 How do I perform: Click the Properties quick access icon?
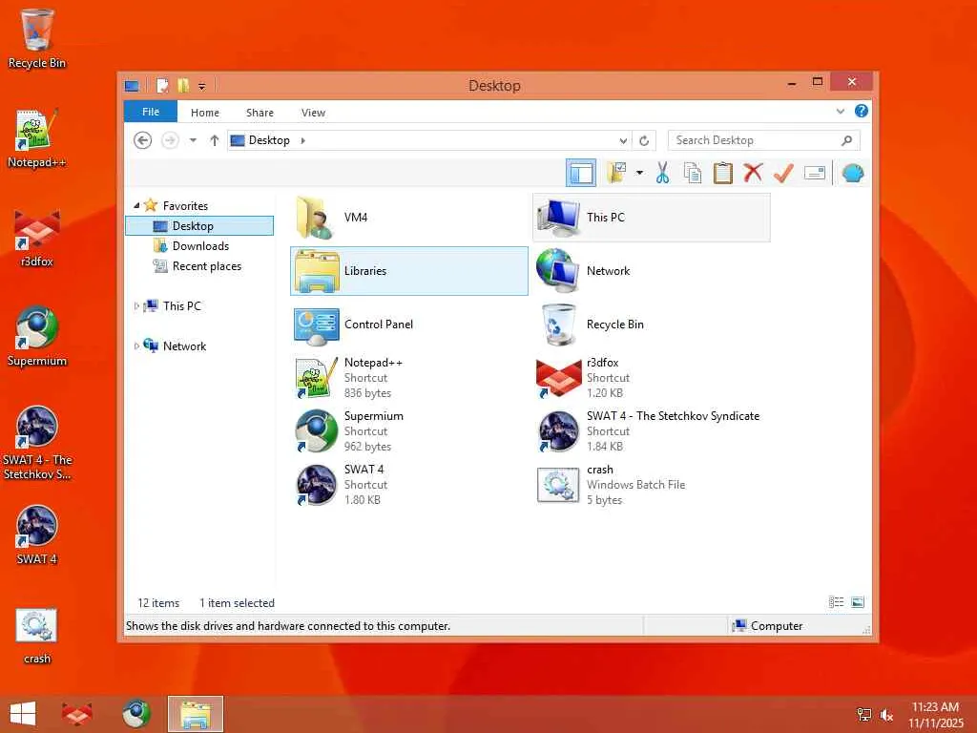162,85
